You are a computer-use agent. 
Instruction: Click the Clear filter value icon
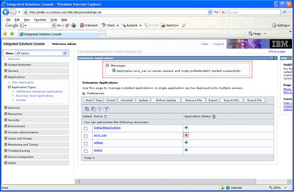[x=106, y=109]
